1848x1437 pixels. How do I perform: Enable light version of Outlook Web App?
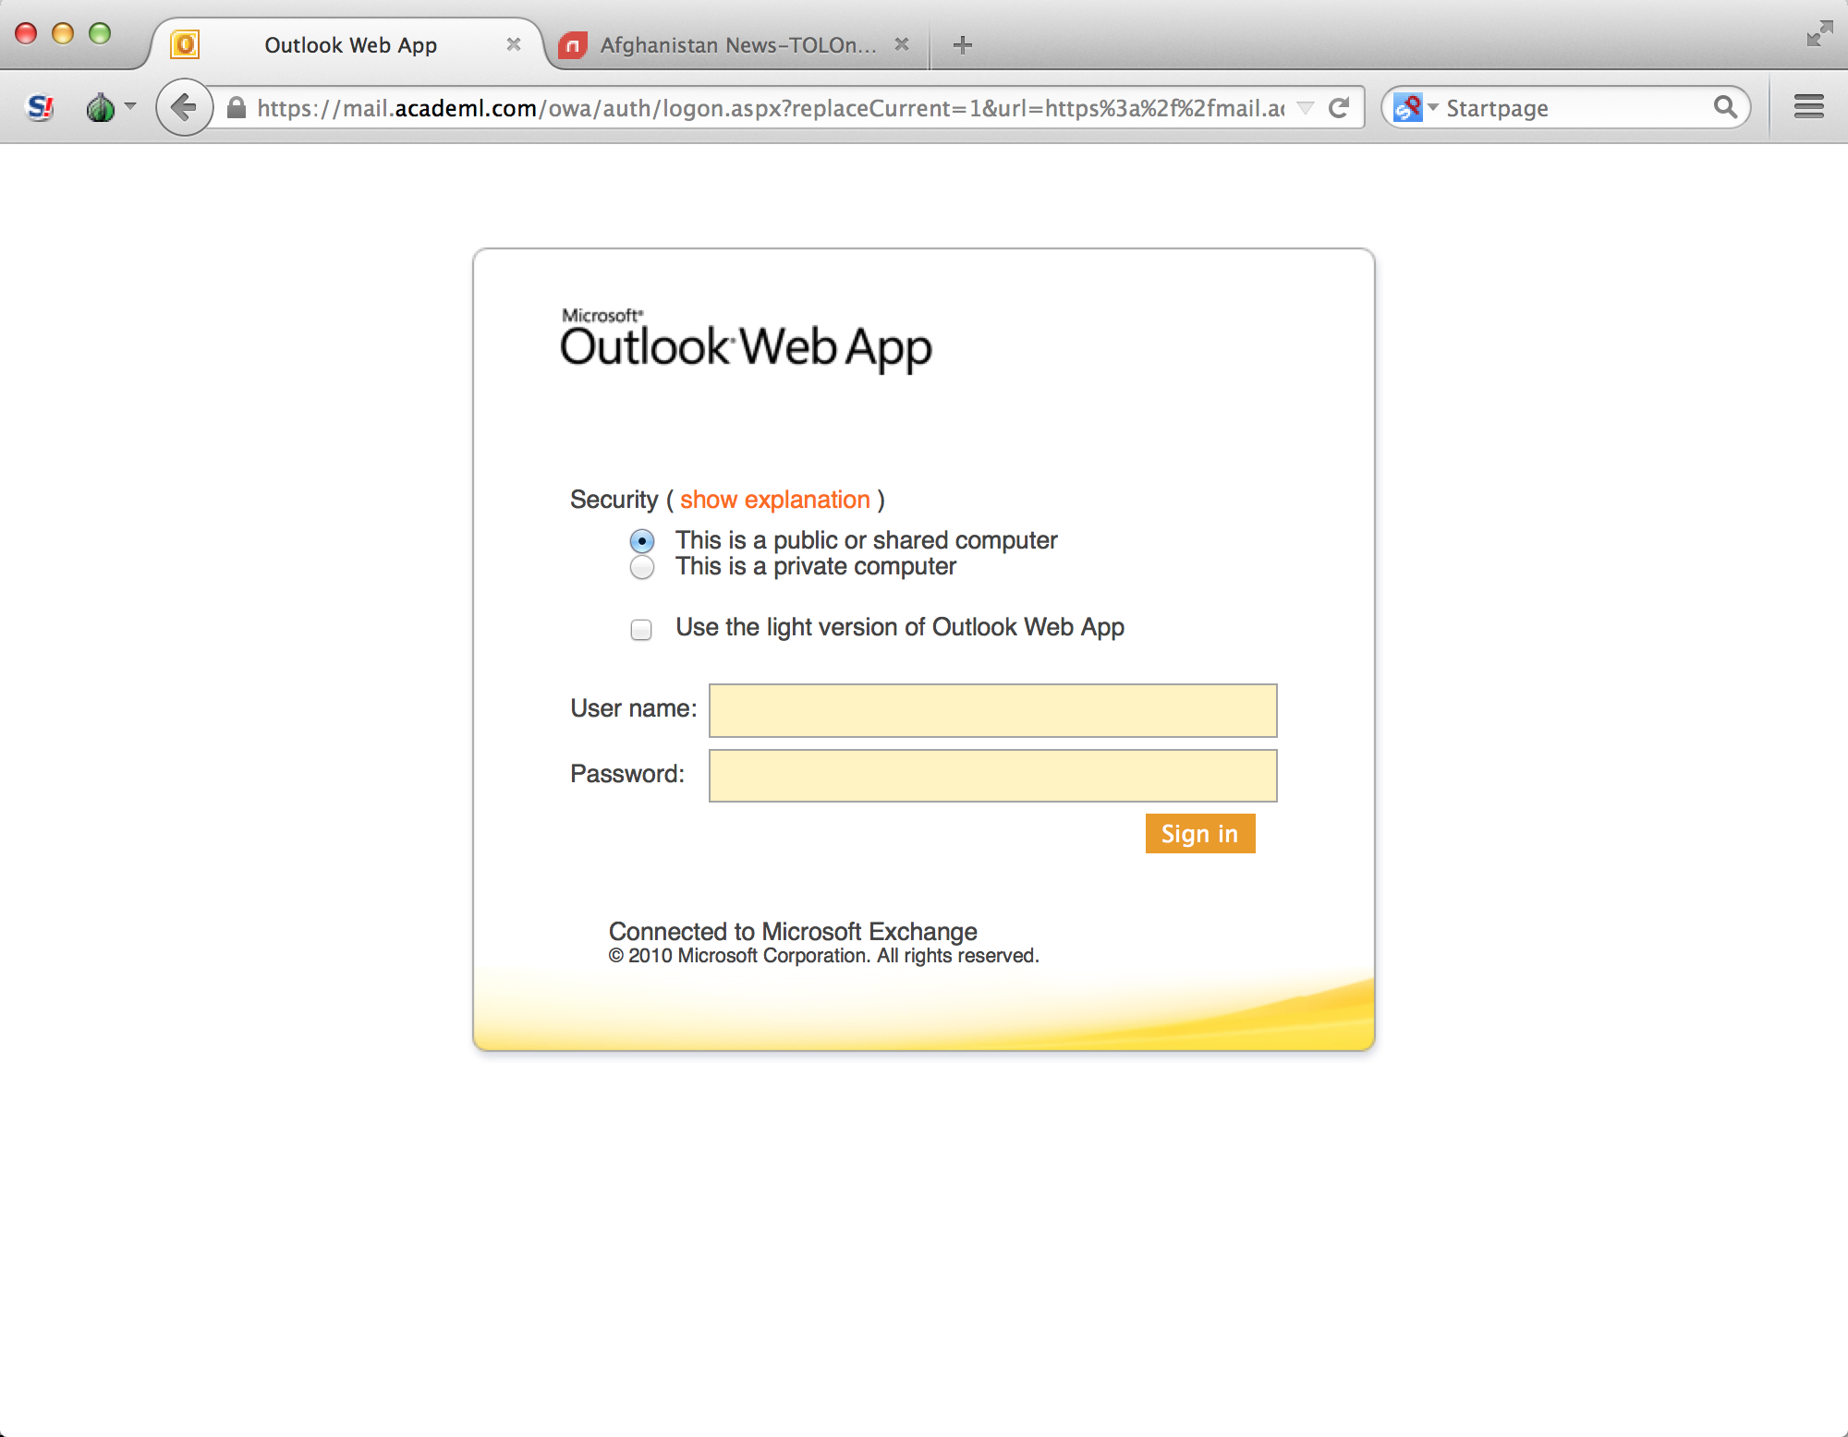click(x=641, y=629)
